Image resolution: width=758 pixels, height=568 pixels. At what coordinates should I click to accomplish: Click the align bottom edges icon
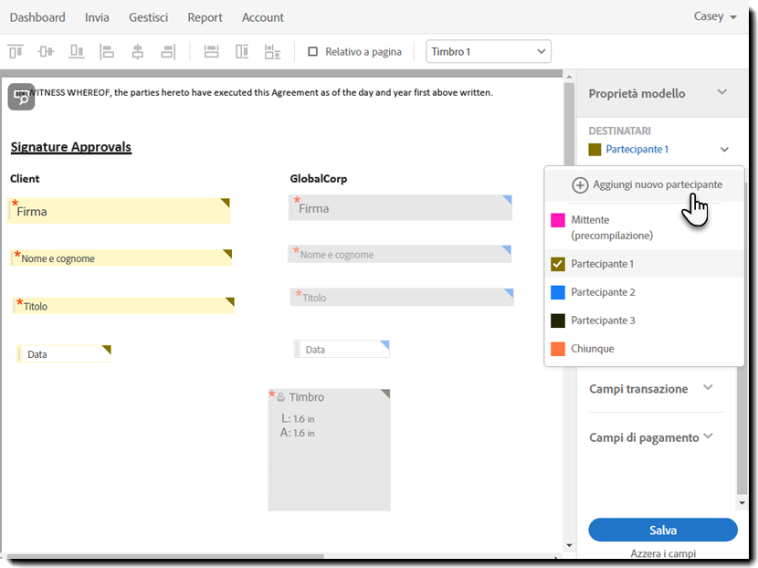(77, 52)
